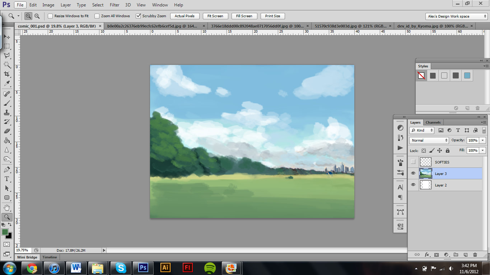Switch to the Channels tab
Viewport: 490px width, 275px height.
(x=433, y=122)
